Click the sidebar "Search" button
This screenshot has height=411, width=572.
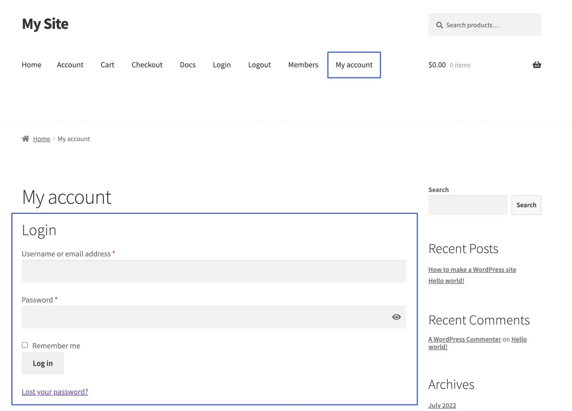point(526,205)
